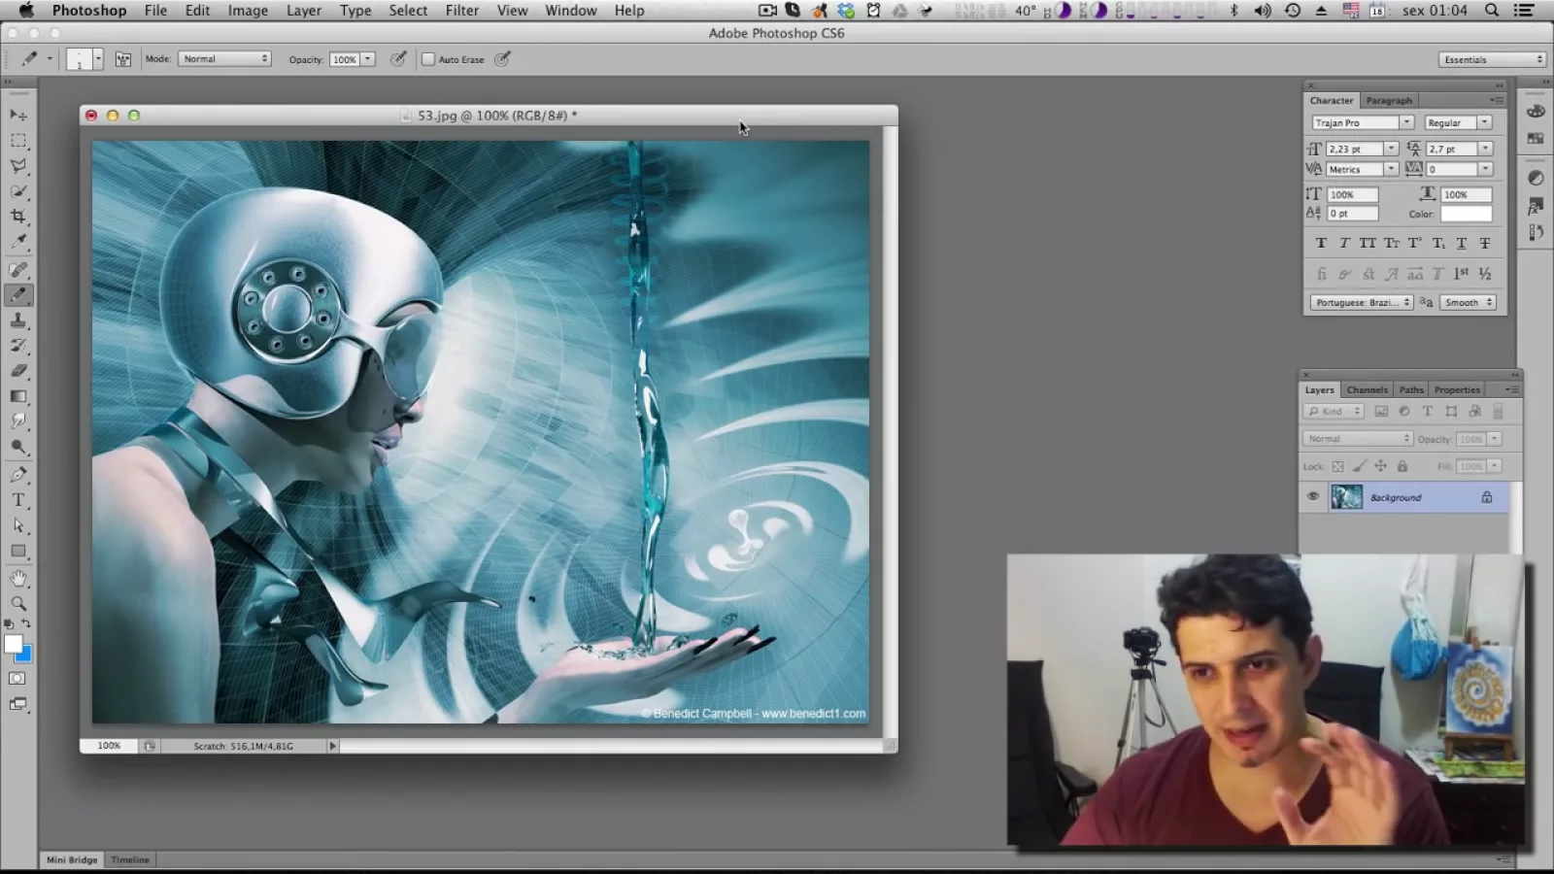Click the Background layer thumbnail
Image resolution: width=1554 pixels, height=874 pixels.
(1346, 497)
